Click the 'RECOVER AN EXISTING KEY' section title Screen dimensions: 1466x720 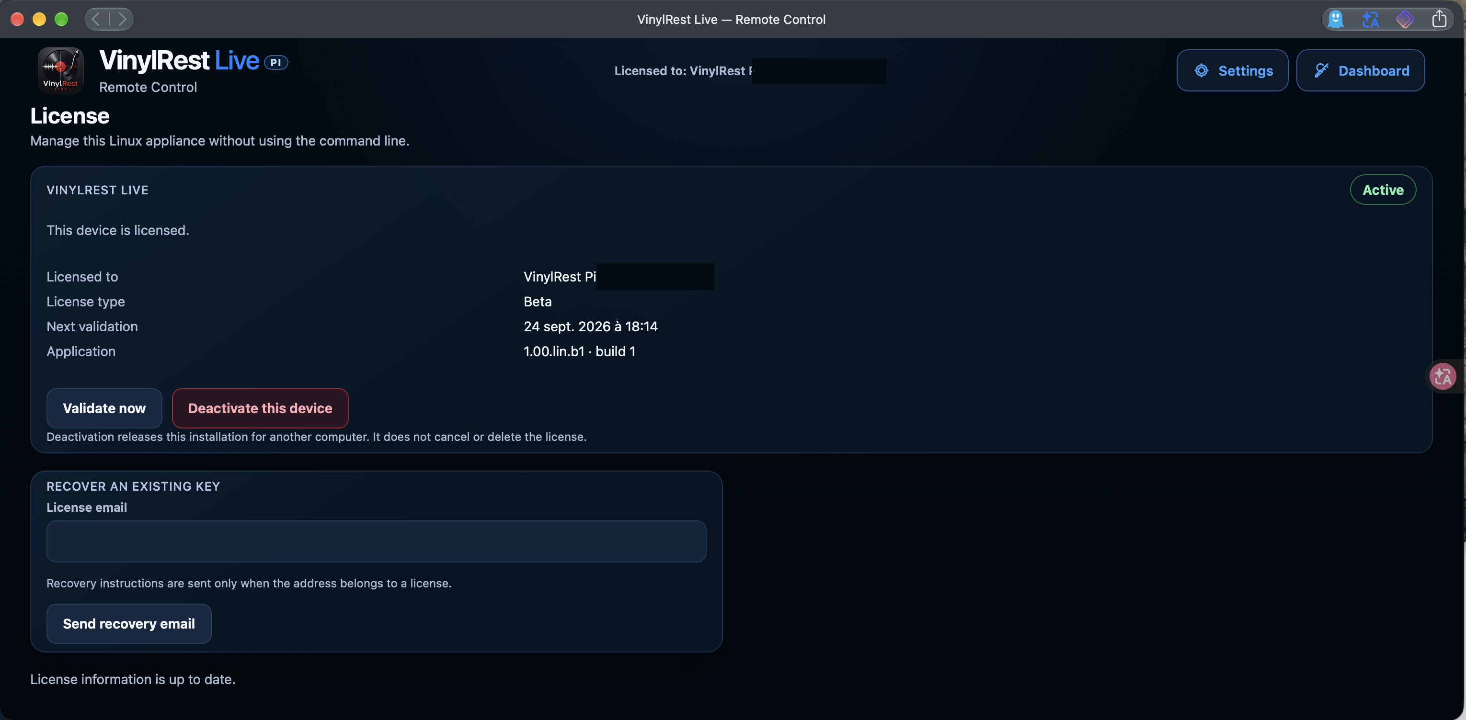point(133,486)
